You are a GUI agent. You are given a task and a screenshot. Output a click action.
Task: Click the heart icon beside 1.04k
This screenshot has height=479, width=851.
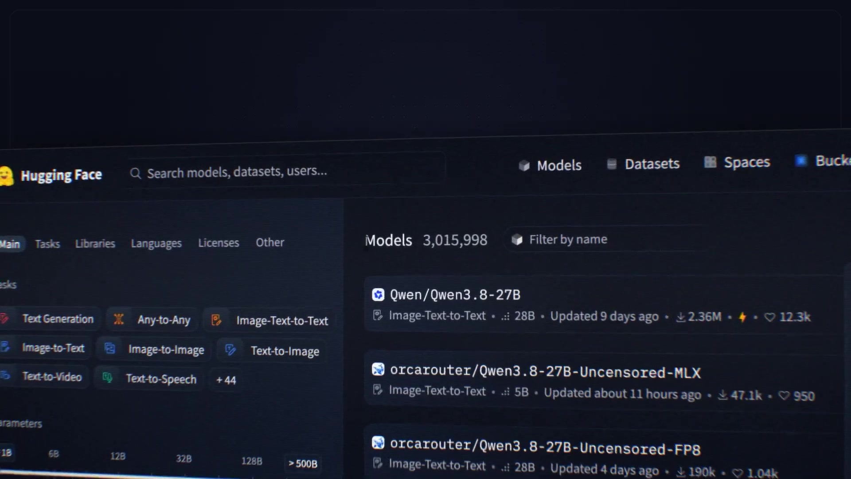[x=738, y=474]
